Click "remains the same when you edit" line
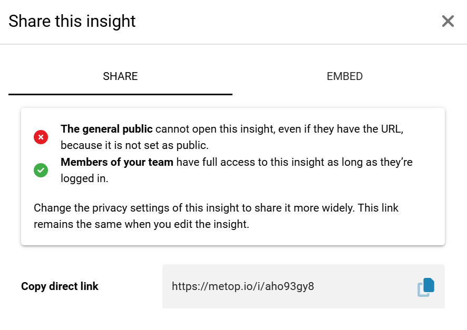 coord(141,224)
